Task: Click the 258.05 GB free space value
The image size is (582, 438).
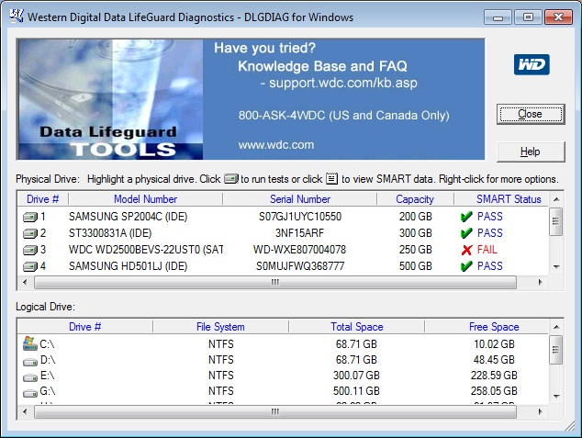Action: [494, 391]
